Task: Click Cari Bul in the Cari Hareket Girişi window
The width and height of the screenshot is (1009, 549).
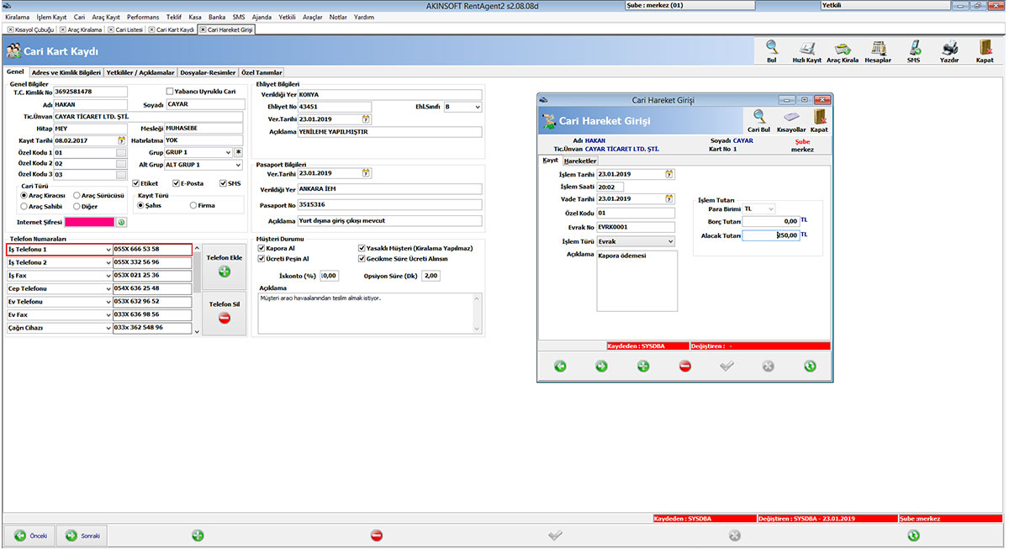Action: coord(758,123)
